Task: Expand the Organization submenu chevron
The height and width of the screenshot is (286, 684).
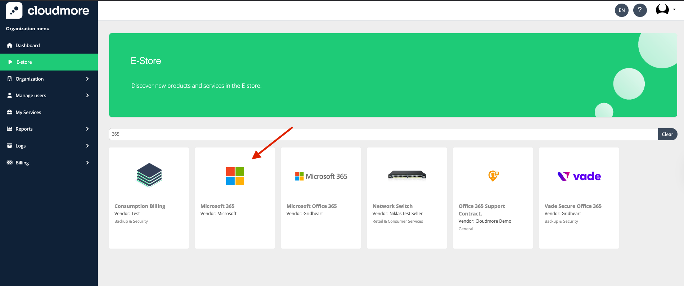Action: click(87, 79)
